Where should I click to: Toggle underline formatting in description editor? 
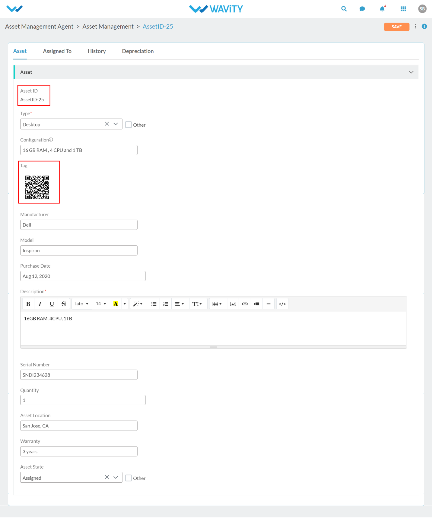[52, 304]
